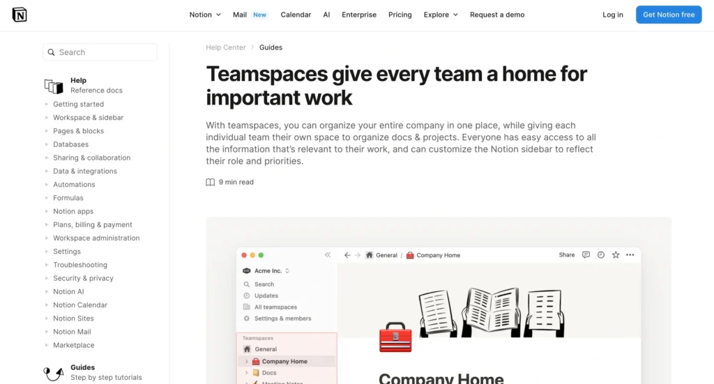Expand the Sharing & collaboration section
Image resolution: width=714 pixels, height=384 pixels.
tap(47, 158)
